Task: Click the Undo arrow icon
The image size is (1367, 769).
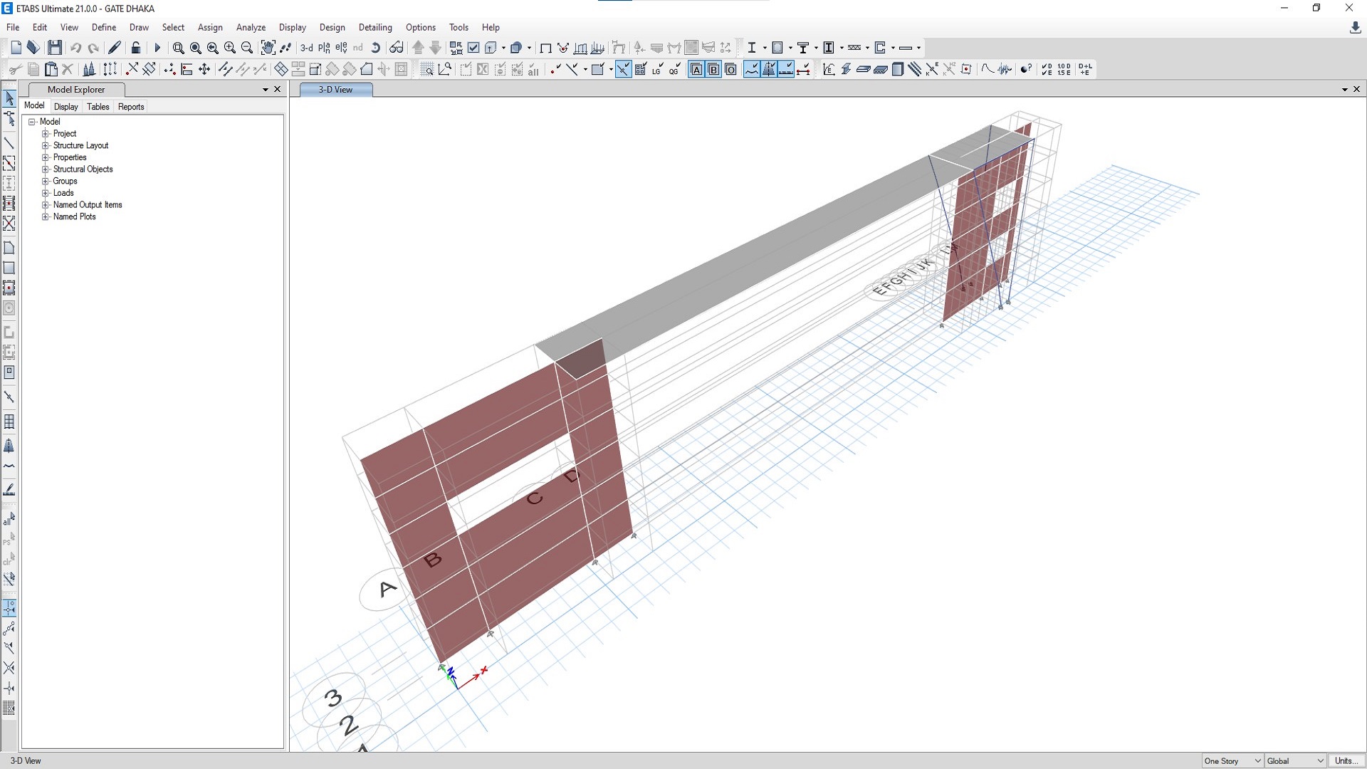Action: click(75, 48)
